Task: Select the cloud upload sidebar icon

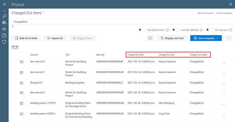Action: tap(4, 29)
